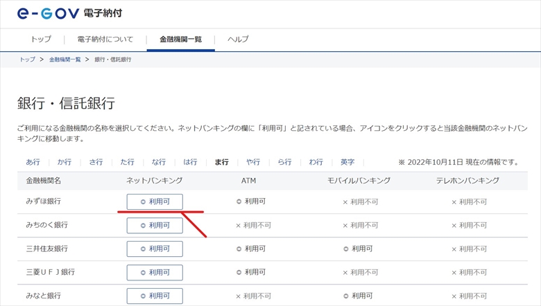Click the 2022年10月11日 information date note

[x=458, y=162]
